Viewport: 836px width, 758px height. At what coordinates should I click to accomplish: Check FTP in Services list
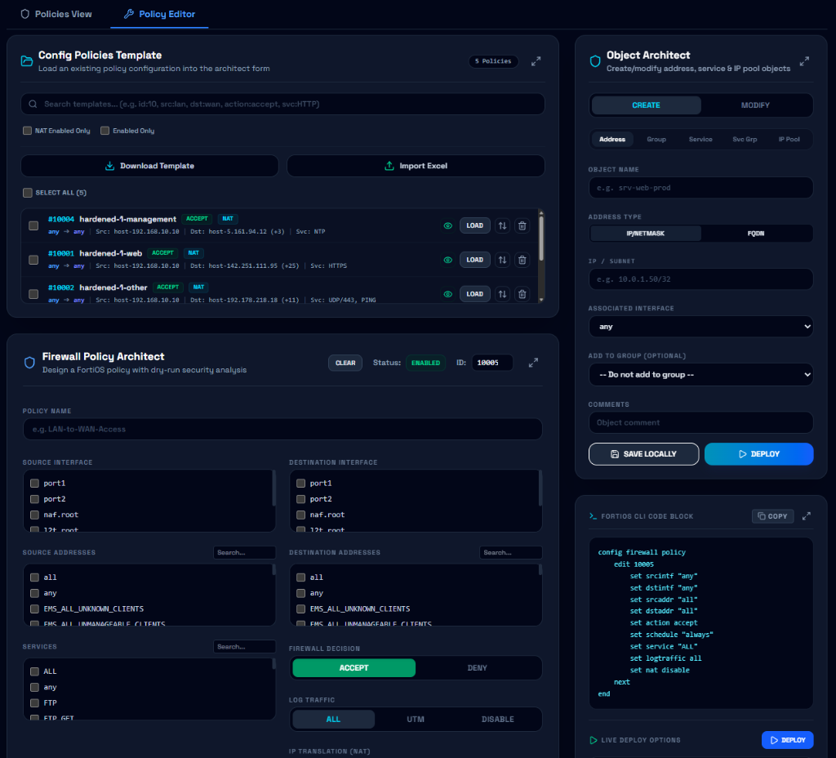point(34,703)
